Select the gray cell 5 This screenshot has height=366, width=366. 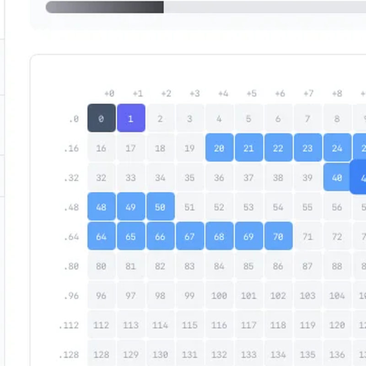pyautogui.click(x=248, y=118)
